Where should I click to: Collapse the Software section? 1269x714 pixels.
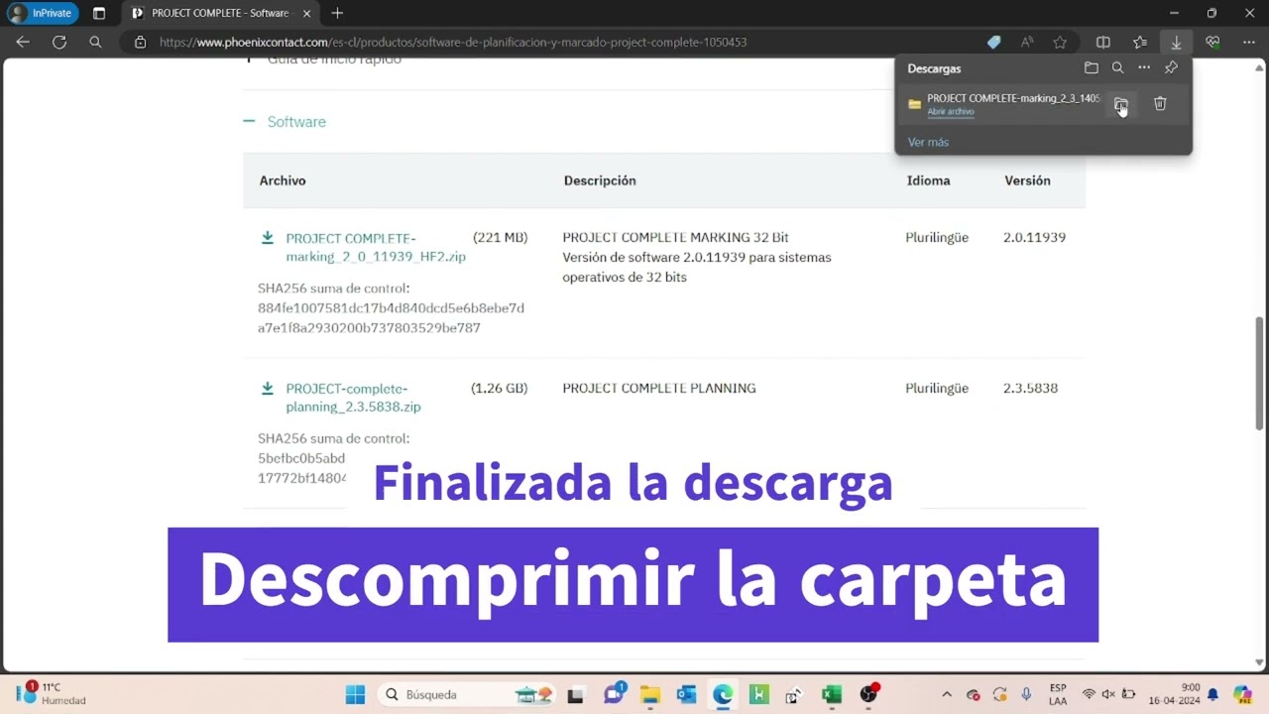pos(285,122)
